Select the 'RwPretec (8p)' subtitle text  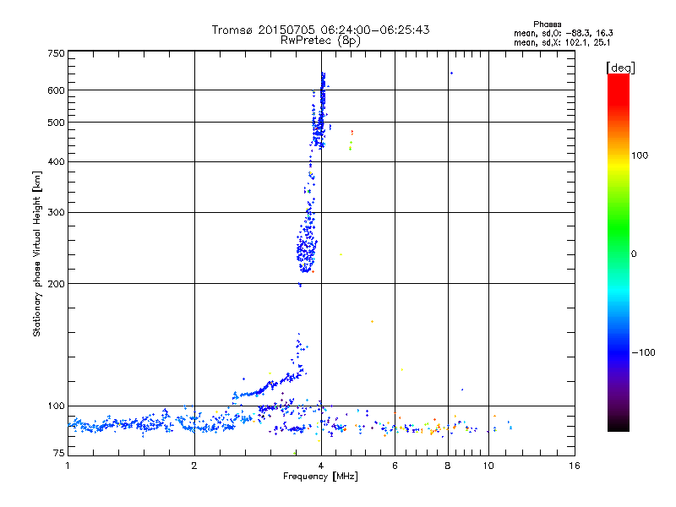coord(320,41)
